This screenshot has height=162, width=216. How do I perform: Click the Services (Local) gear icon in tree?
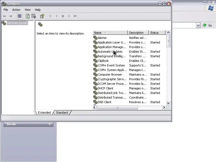[4, 23]
